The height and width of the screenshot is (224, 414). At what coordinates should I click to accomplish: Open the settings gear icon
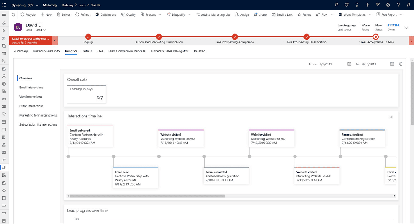(388, 5)
